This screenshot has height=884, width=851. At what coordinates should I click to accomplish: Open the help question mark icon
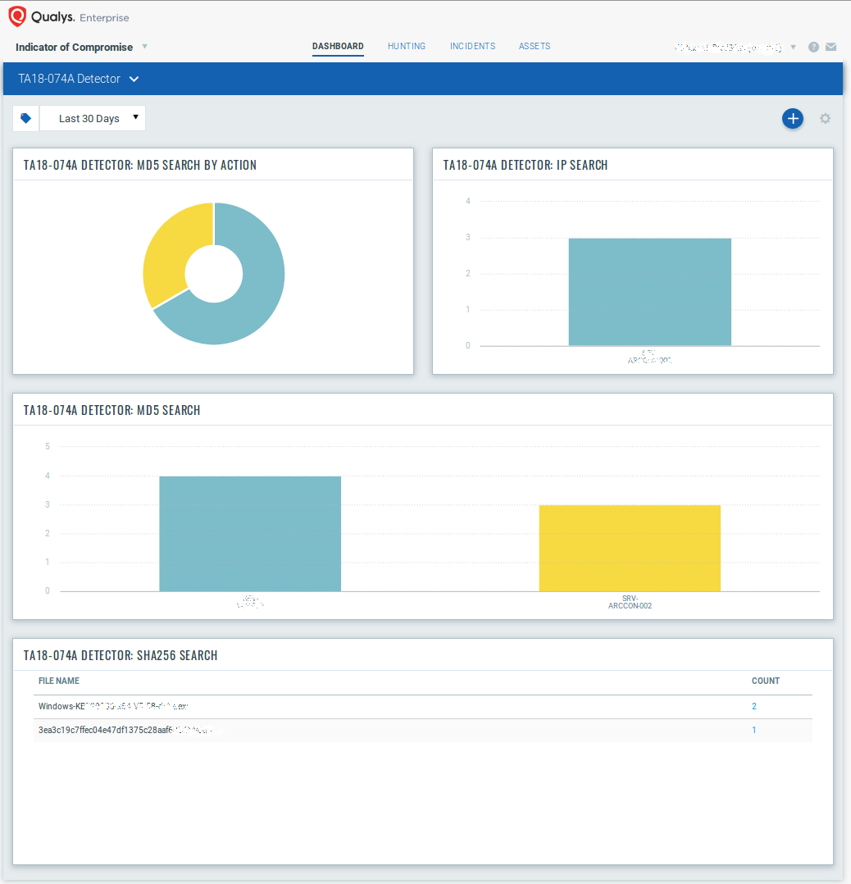coord(813,48)
